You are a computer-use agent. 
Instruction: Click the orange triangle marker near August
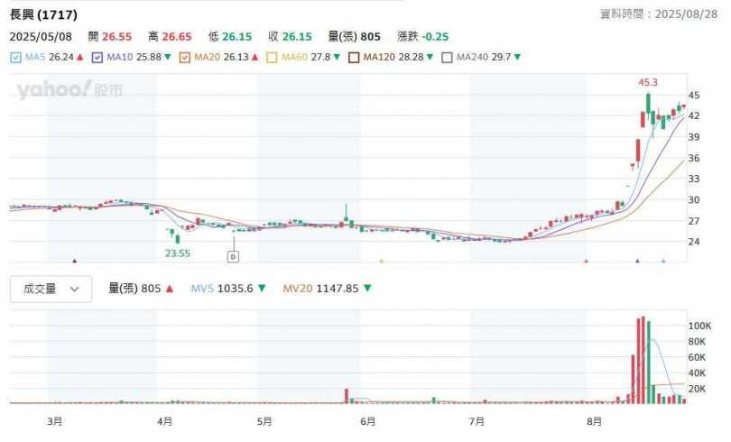[x=586, y=261]
